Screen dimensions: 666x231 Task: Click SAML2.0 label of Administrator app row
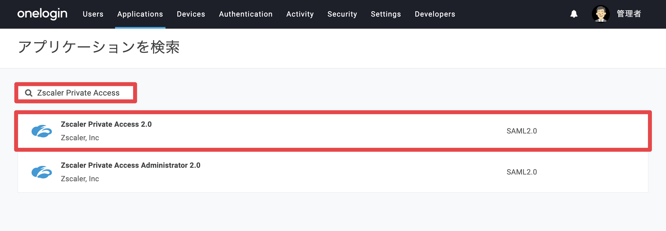click(x=522, y=172)
